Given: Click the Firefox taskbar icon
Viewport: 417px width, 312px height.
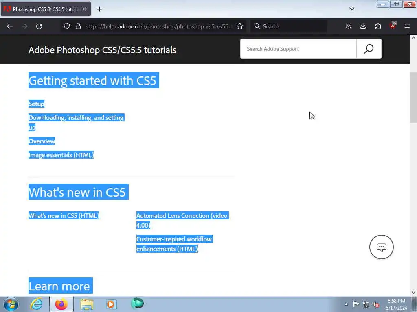Looking at the screenshot, I should click(61, 304).
